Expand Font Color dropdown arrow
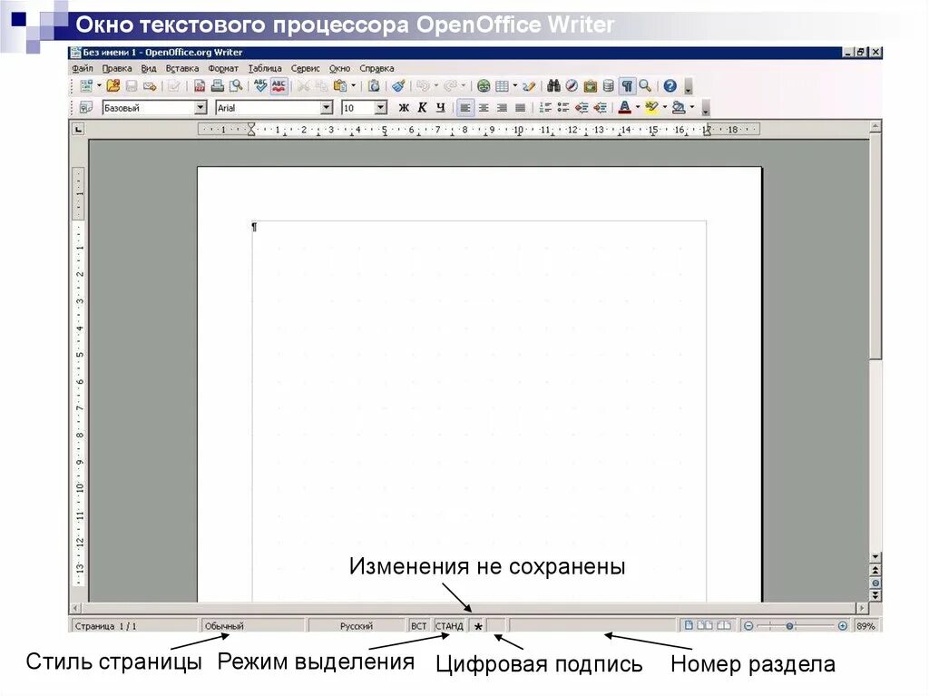This screenshot has width=929, height=696. [x=638, y=107]
